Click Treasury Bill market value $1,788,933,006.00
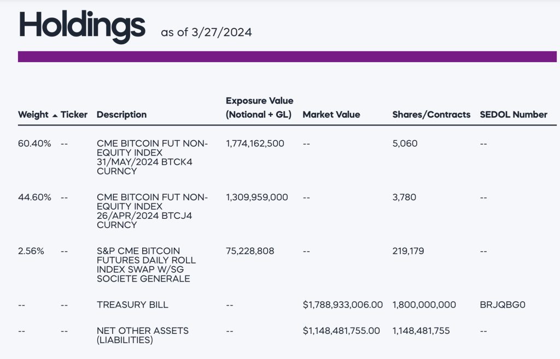The width and height of the screenshot is (560, 359). tap(342, 304)
